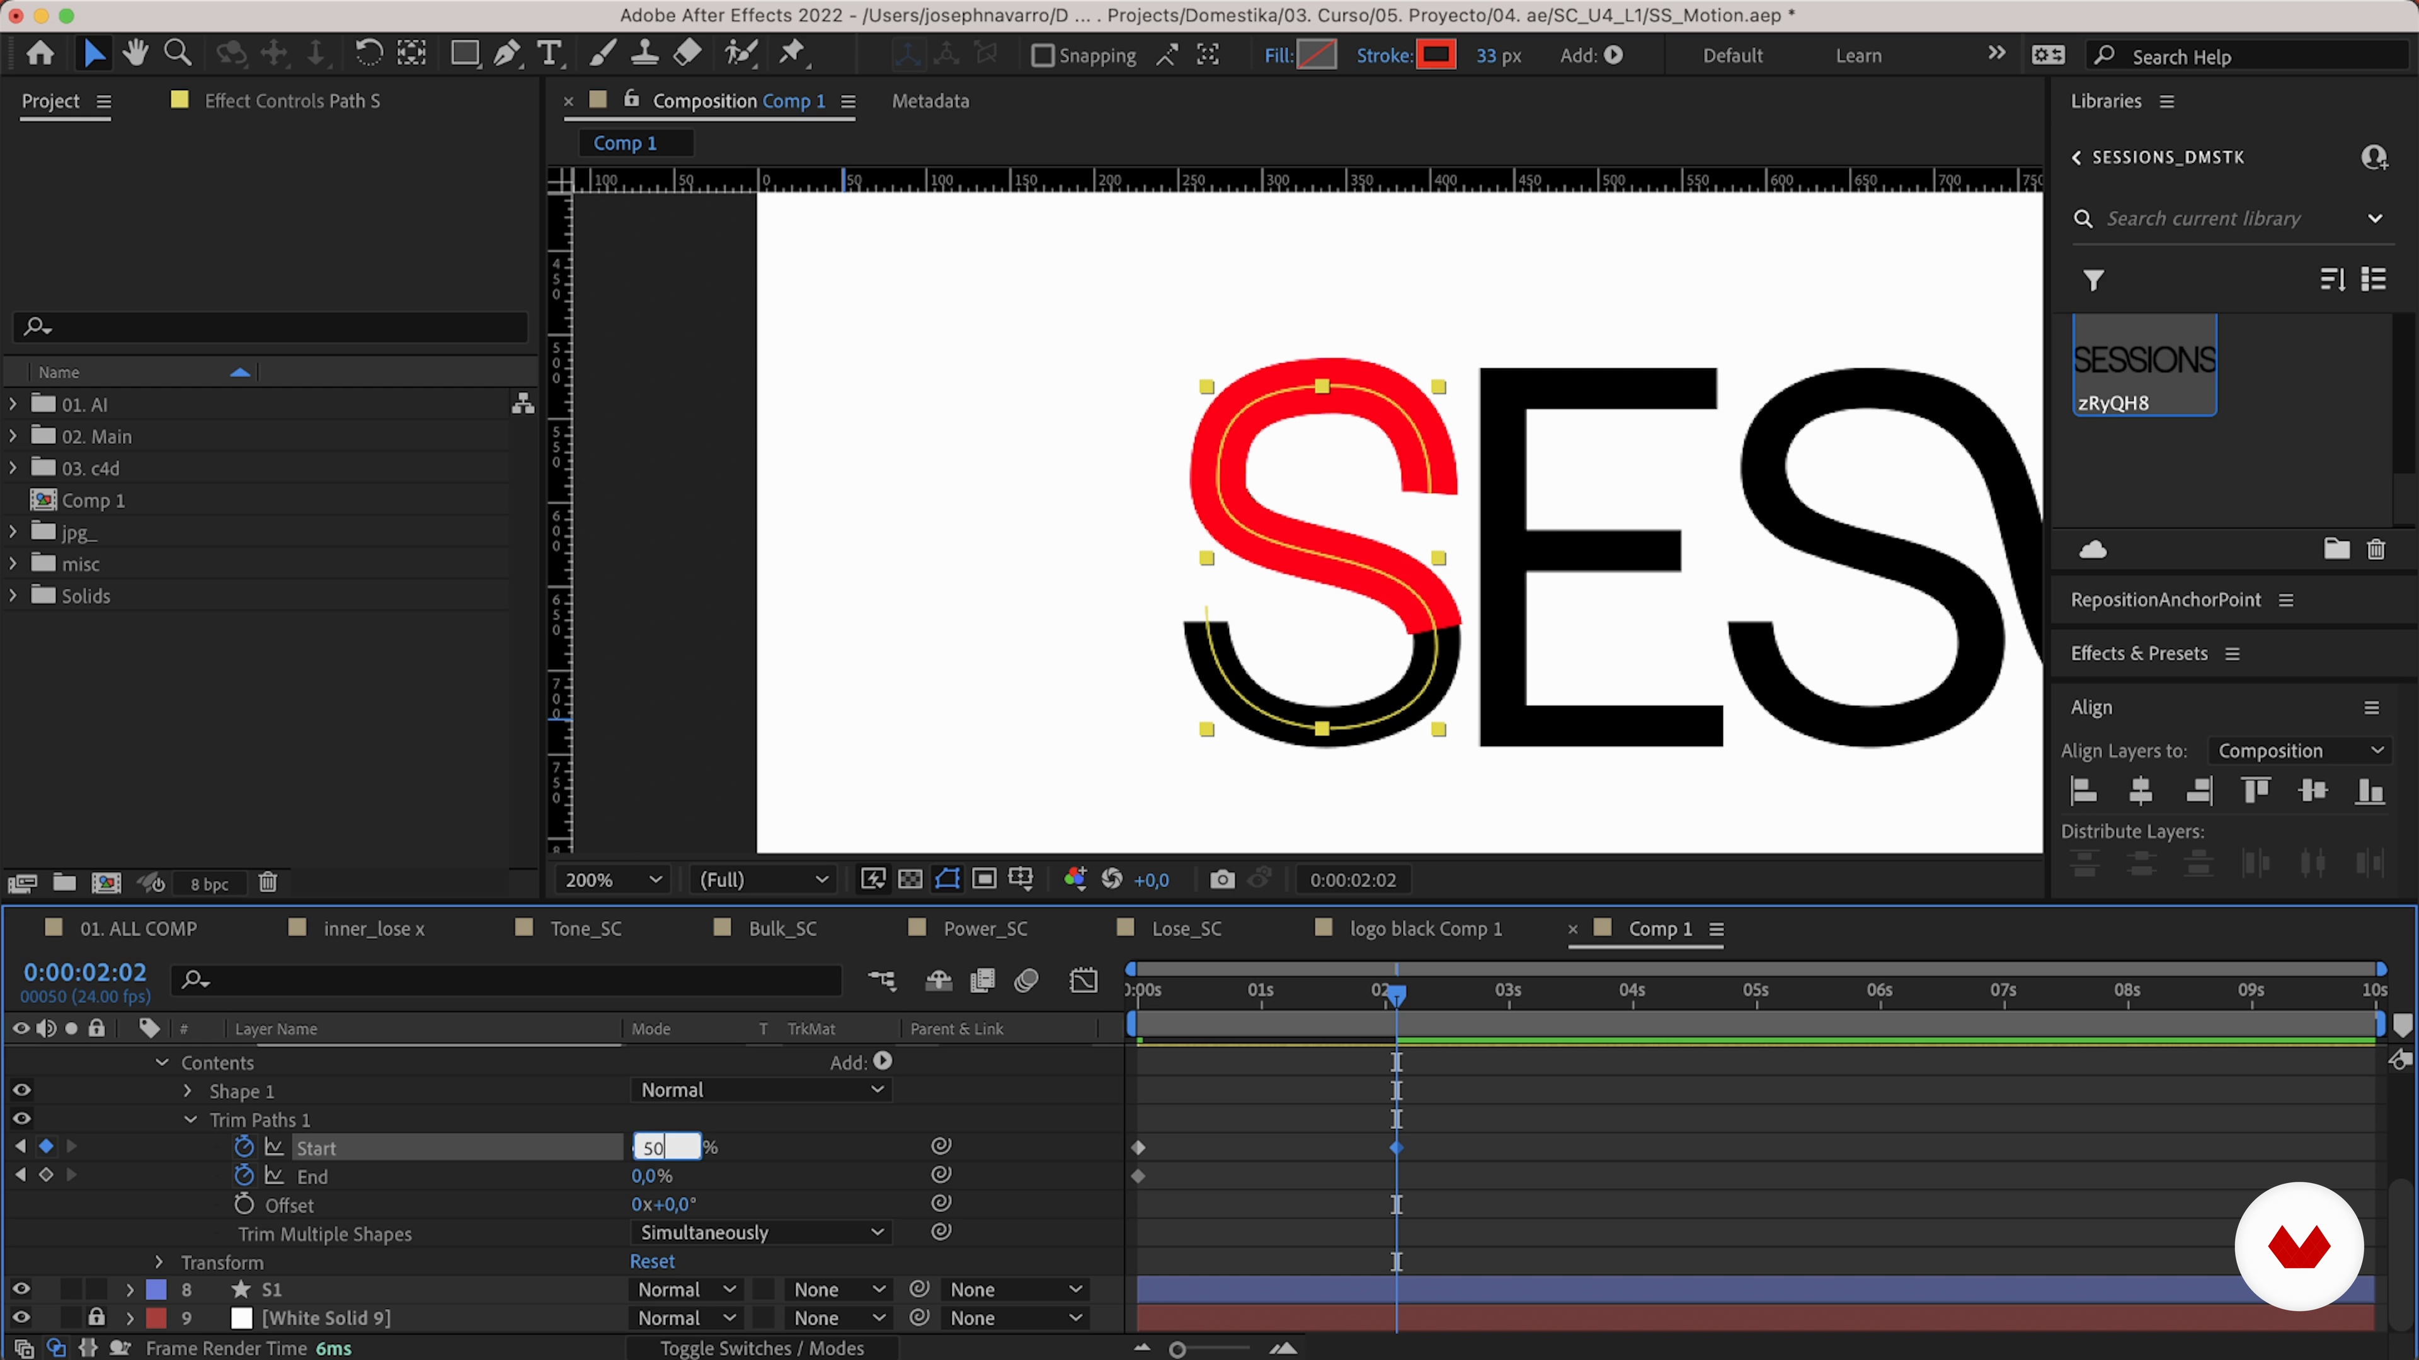Open the 01. ALL COMP timeline tab
Viewport: 2419px width, 1360px height.
pyautogui.click(x=138, y=928)
